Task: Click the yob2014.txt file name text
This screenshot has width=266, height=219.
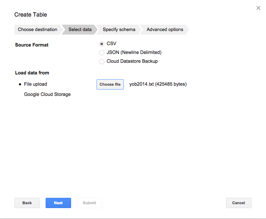Action: [x=141, y=84]
